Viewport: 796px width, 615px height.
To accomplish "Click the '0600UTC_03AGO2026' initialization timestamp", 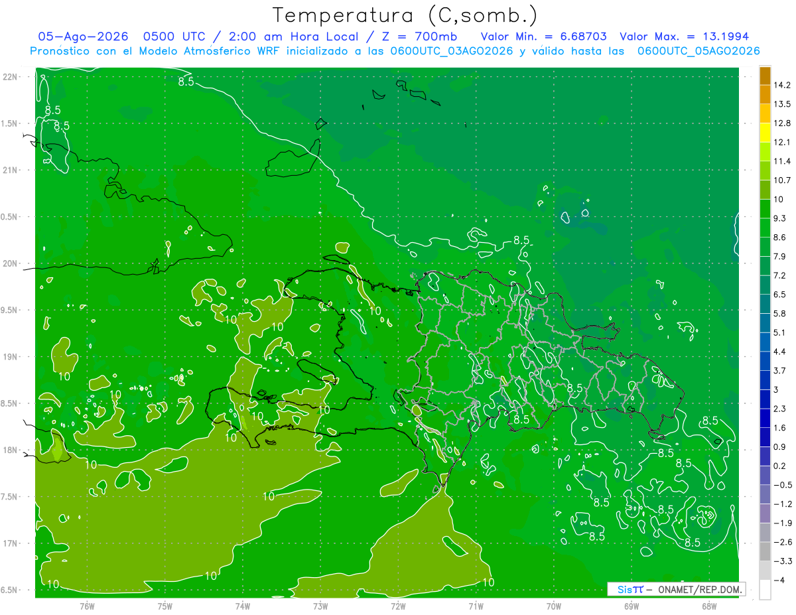I will click(x=452, y=51).
